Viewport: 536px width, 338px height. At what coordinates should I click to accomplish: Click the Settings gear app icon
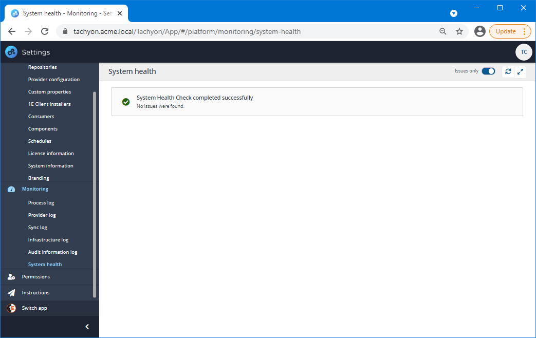tap(11, 52)
